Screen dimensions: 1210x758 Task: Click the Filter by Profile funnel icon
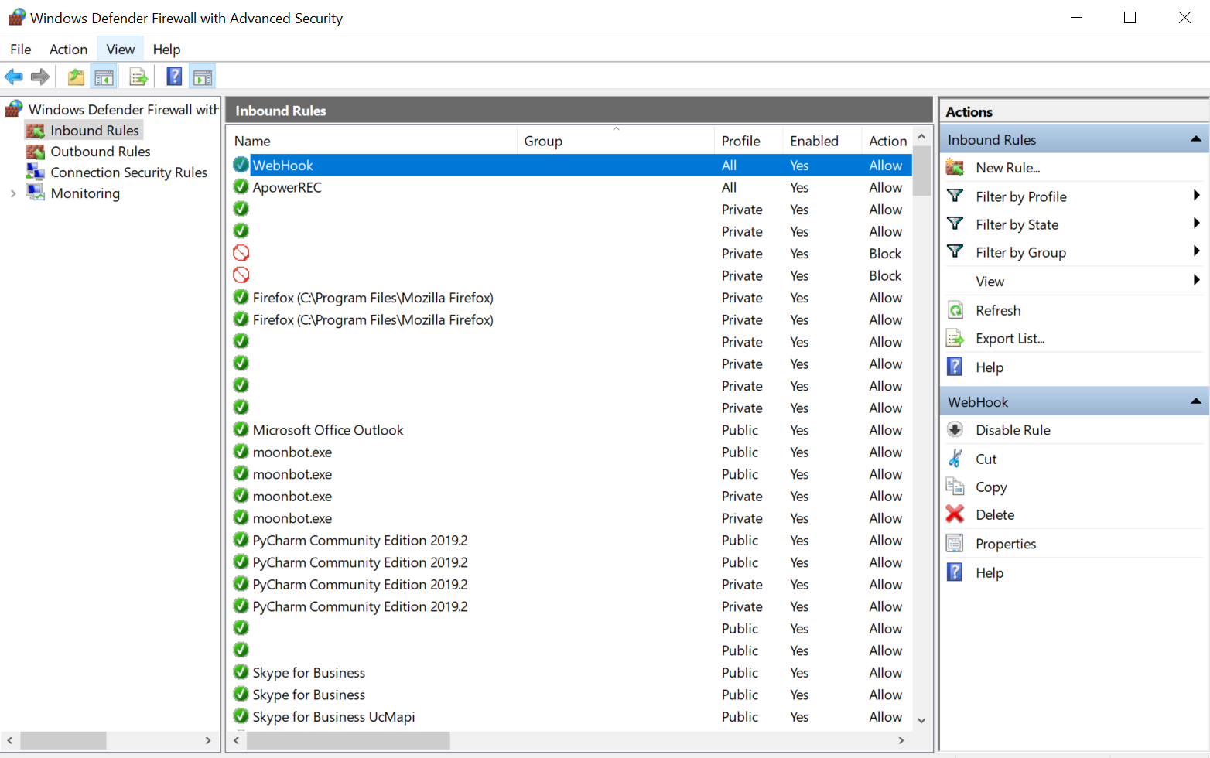tap(955, 196)
